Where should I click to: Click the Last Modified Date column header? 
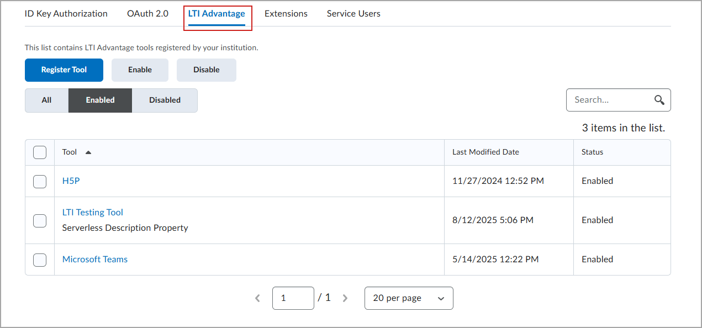(485, 152)
